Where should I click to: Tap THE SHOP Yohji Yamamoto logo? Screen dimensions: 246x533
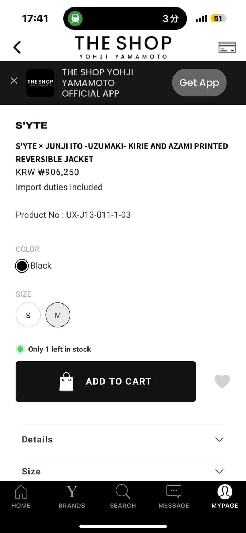(123, 47)
